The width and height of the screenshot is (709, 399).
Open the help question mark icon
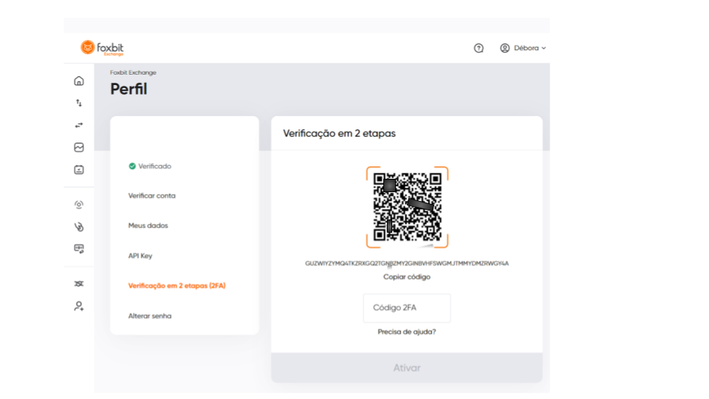pos(479,48)
